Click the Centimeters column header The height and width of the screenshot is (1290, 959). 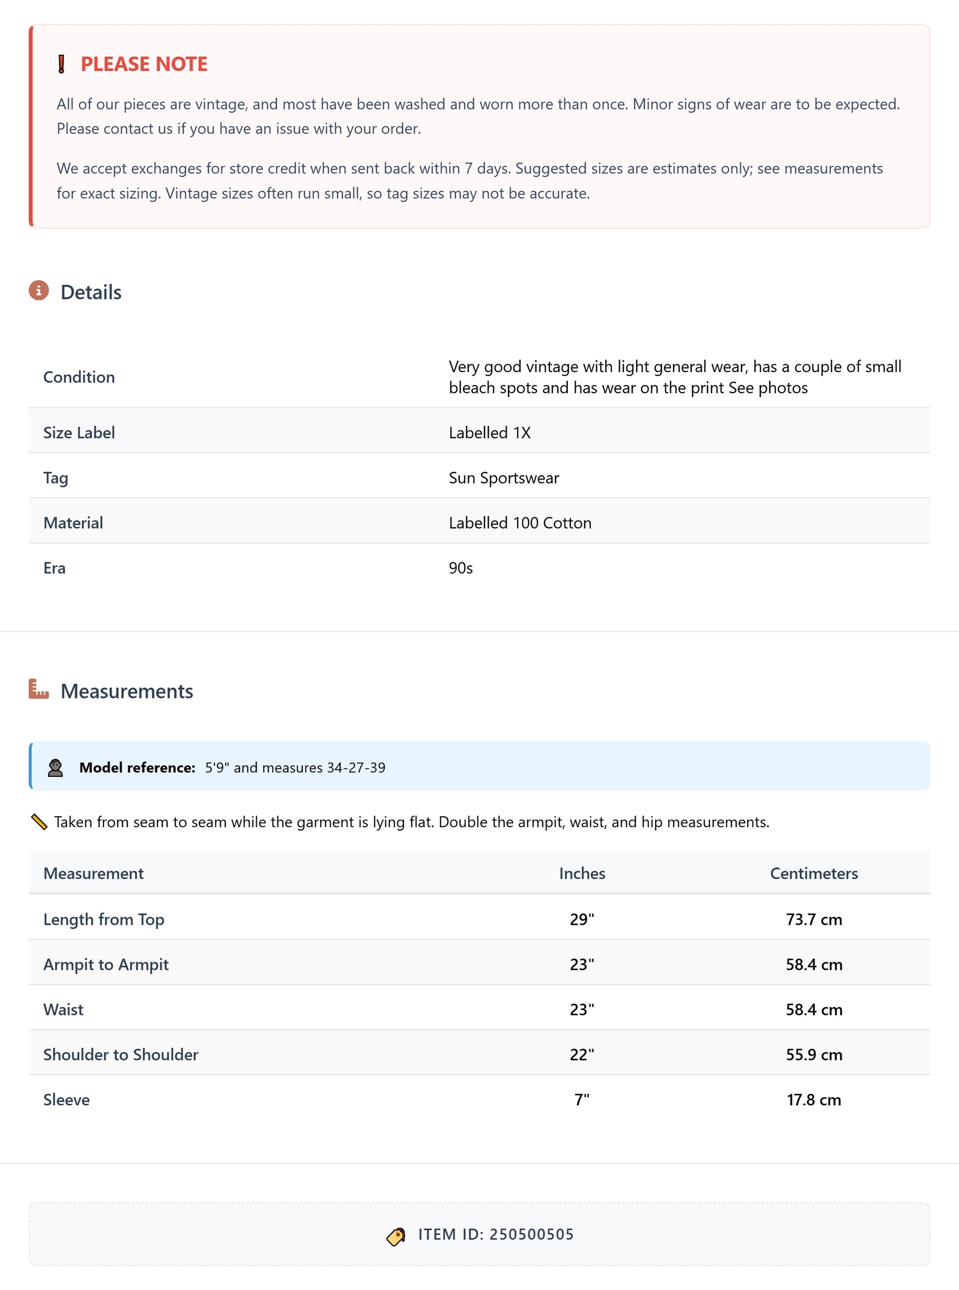[813, 873]
